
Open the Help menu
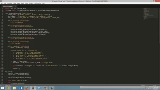(x=43, y=3)
